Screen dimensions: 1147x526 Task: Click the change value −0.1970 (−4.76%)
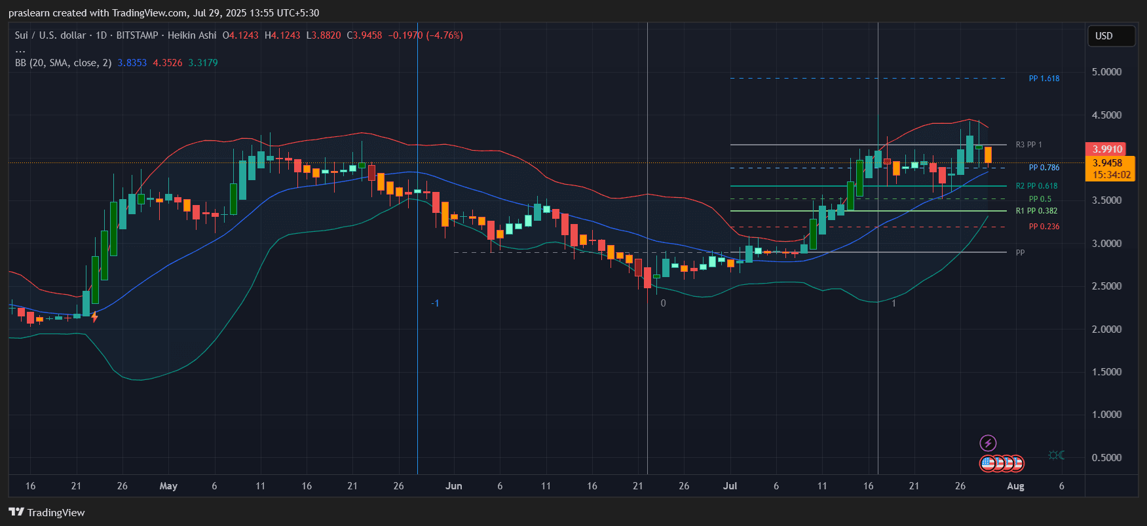(426, 35)
